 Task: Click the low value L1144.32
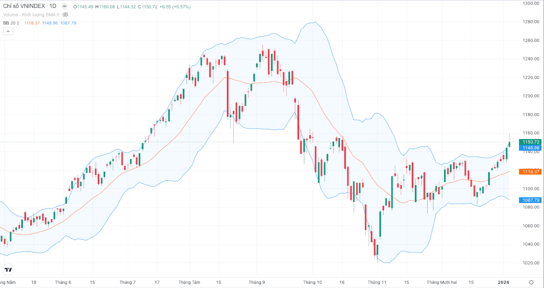click(126, 6)
